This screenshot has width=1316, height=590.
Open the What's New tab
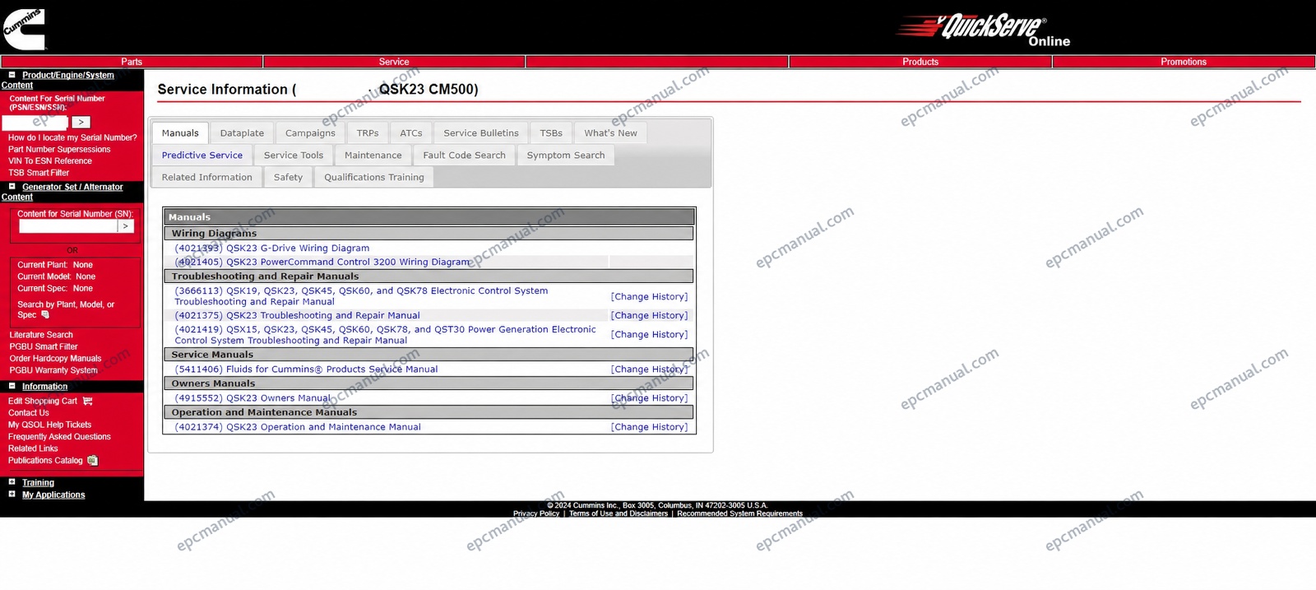610,132
